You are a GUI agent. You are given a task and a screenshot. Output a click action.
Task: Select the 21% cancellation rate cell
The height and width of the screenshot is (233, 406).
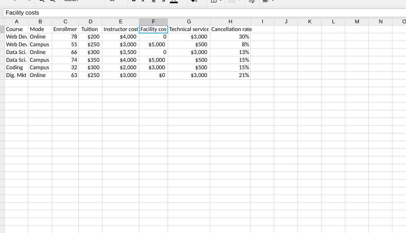coord(230,75)
